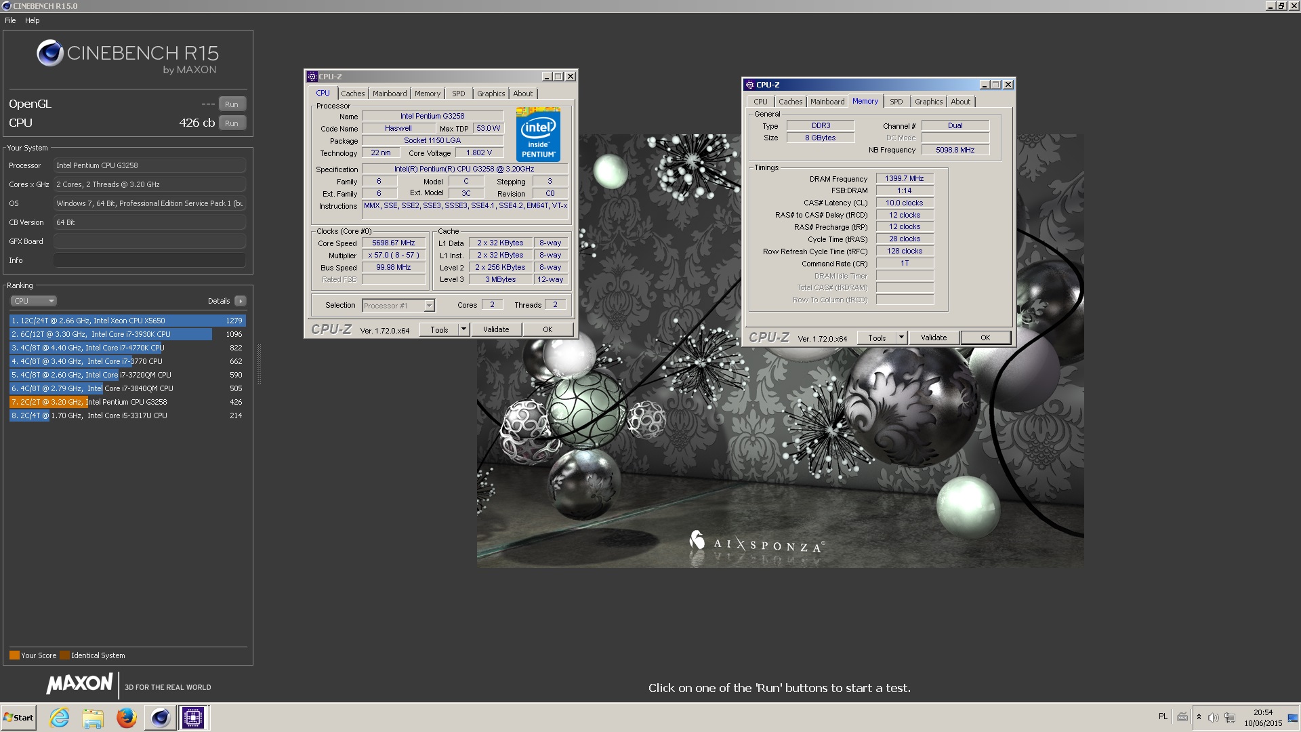
Task: Open CPU tab in right CPU-Z window
Action: (760, 102)
